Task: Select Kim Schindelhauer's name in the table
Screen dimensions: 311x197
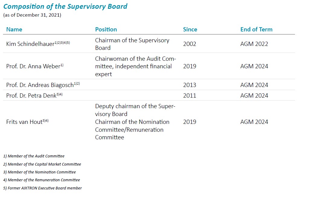Action: (x=30, y=44)
